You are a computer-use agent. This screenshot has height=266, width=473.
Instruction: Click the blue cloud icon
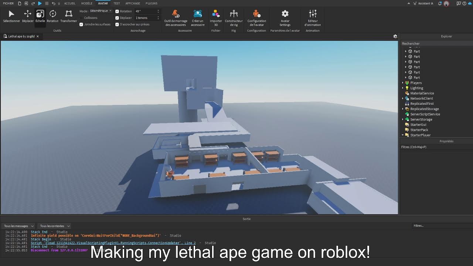pos(469,3)
